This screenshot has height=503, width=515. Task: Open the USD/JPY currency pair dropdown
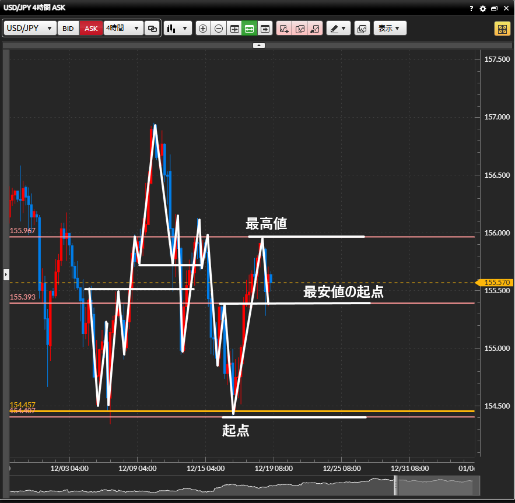[x=30, y=29]
